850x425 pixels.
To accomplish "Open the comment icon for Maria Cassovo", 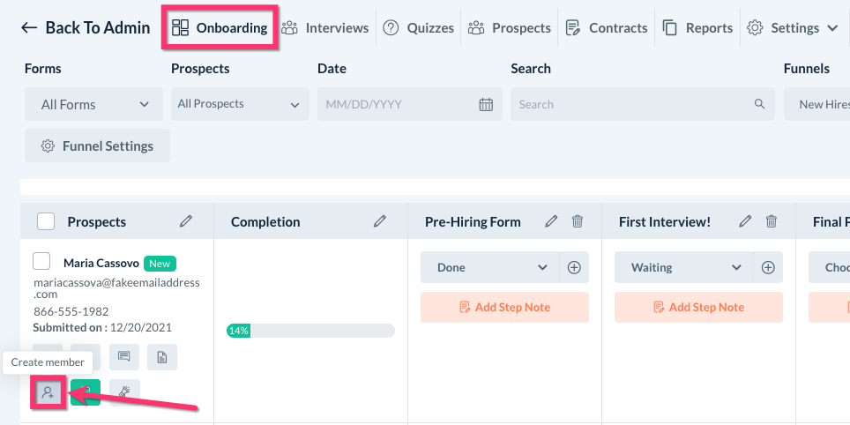I will (123, 357).
